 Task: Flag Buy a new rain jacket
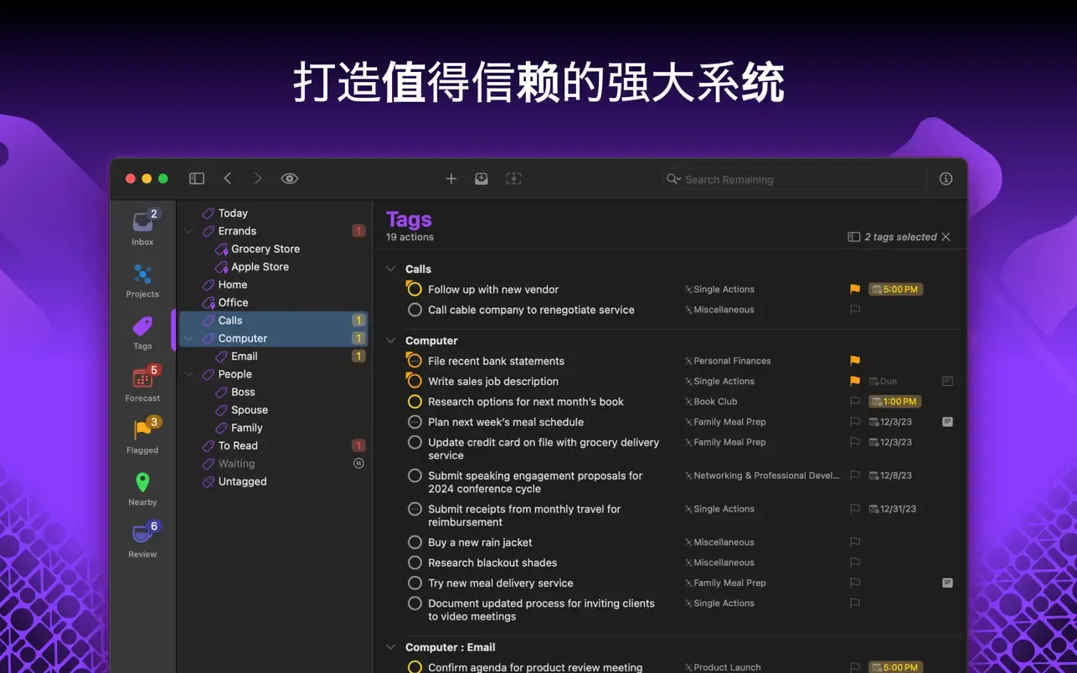click(x=855, y=542)
